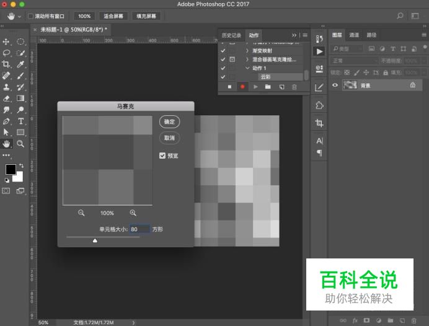Create a new action set folder
This screenshot has width=429, height=326.
pos(268,87)
